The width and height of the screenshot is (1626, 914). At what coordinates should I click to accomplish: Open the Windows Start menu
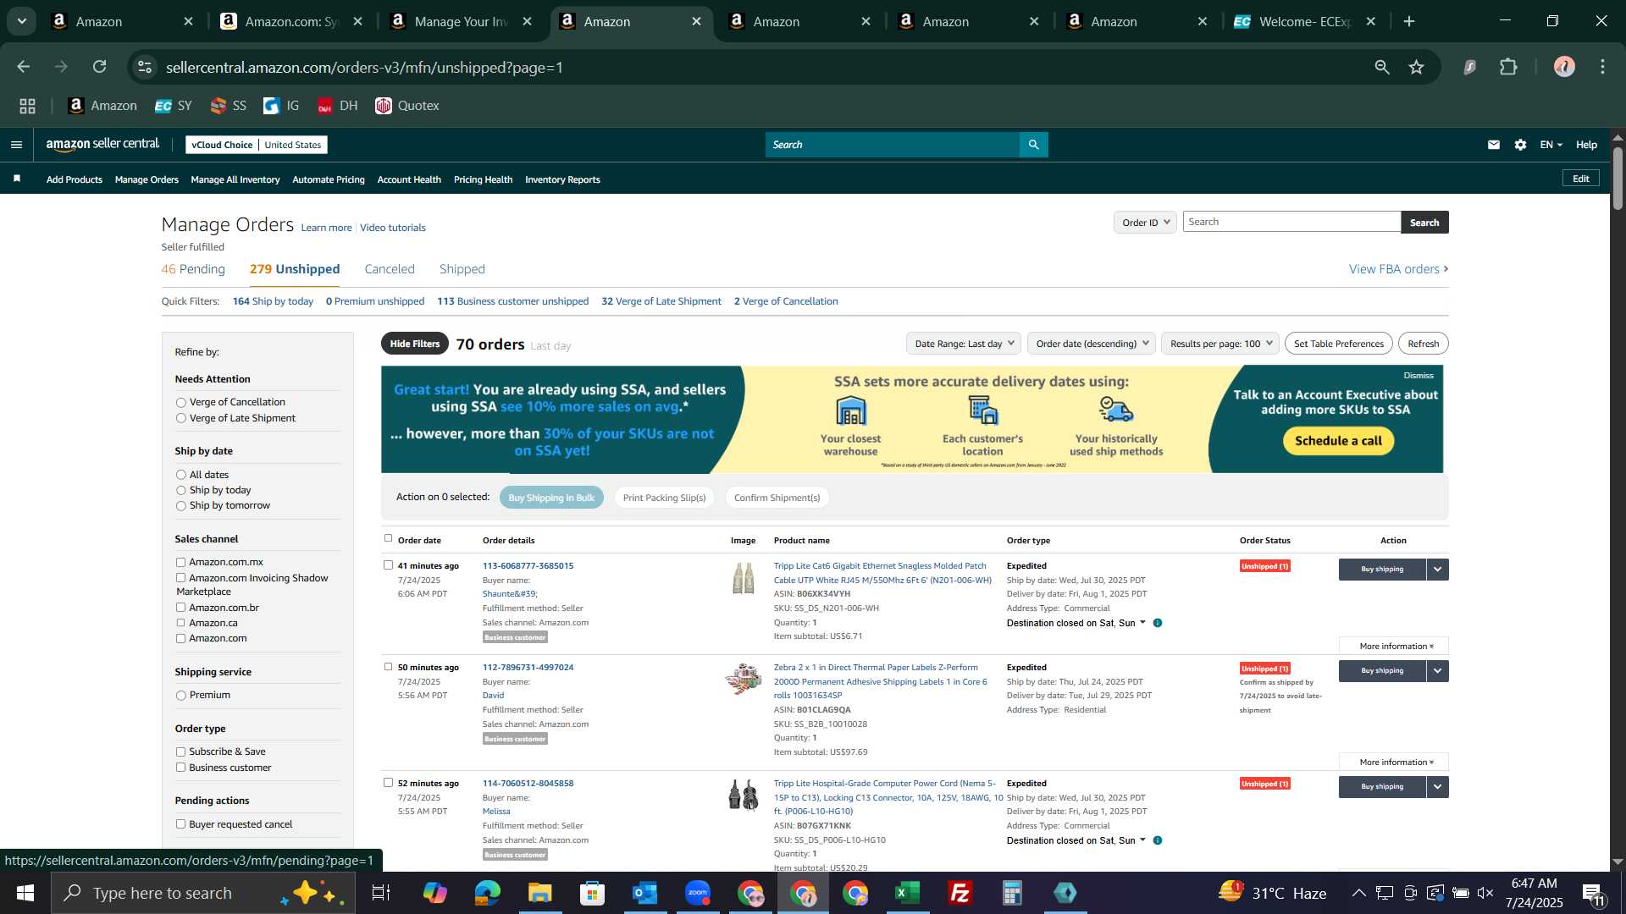25,893
